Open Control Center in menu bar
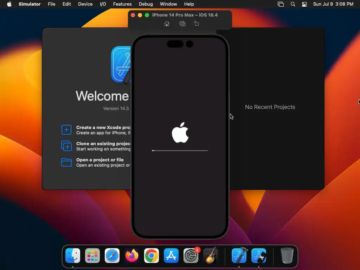 (304, 4)
